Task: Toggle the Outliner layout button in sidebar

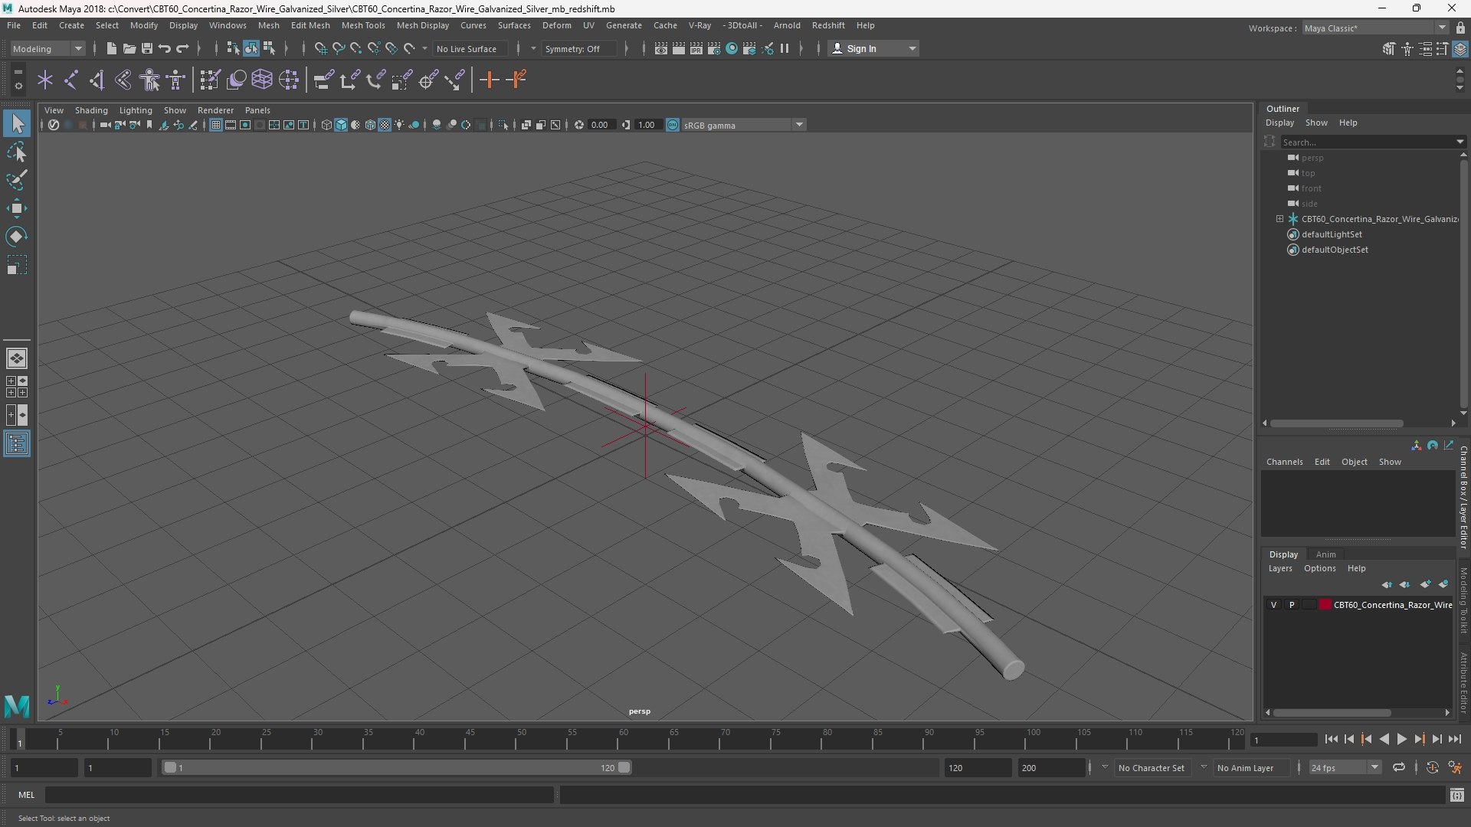Action: [x=17, y=444]
